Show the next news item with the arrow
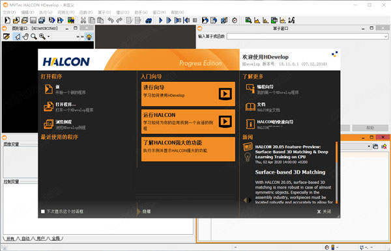This screenshot has height=251, width=391. coord(250,200)
